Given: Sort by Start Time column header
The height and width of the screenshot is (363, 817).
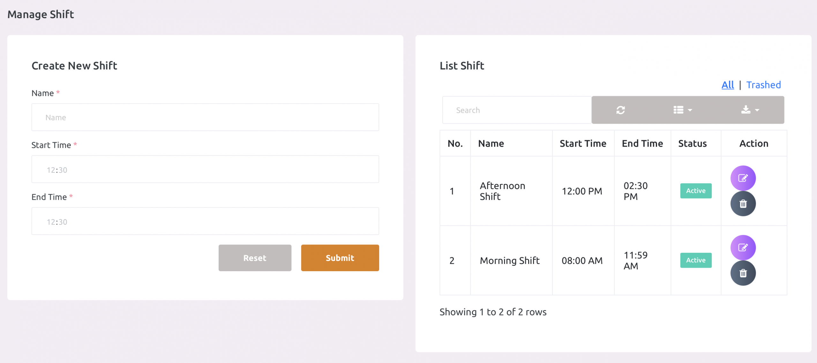Looking at the screenshot, I should (x=583, y=143).
